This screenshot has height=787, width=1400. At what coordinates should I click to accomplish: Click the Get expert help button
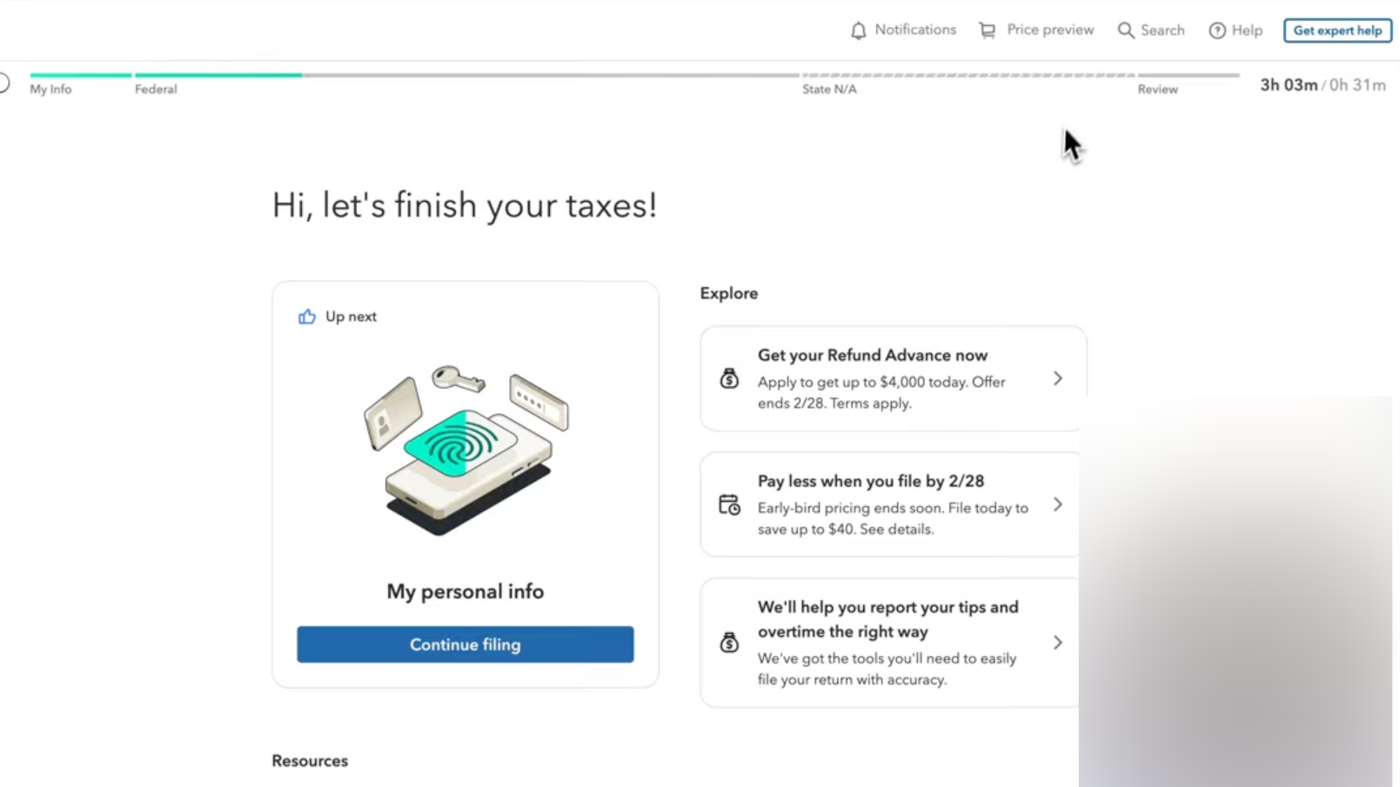coord(1337,30)
